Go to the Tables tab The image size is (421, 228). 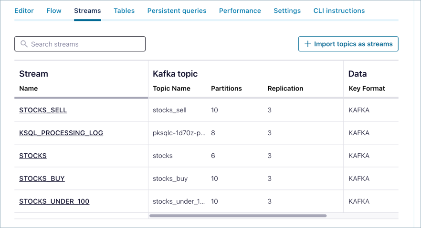coord(124,10)
